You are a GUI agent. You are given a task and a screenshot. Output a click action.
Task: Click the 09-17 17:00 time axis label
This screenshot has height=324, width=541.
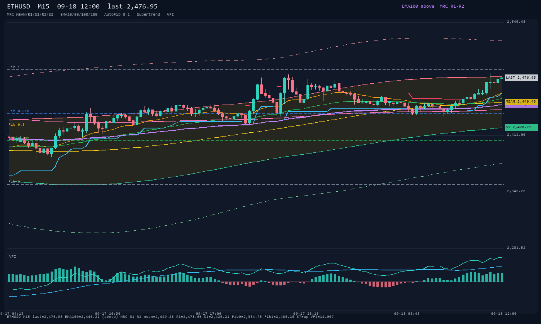pyautogui.click(x=209, y=314)
